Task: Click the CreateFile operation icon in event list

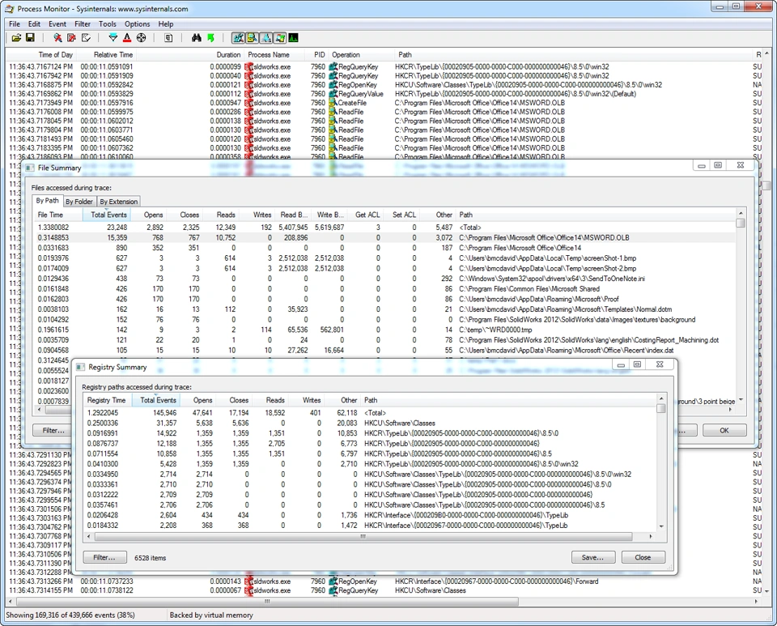Action: pos(333,103)
